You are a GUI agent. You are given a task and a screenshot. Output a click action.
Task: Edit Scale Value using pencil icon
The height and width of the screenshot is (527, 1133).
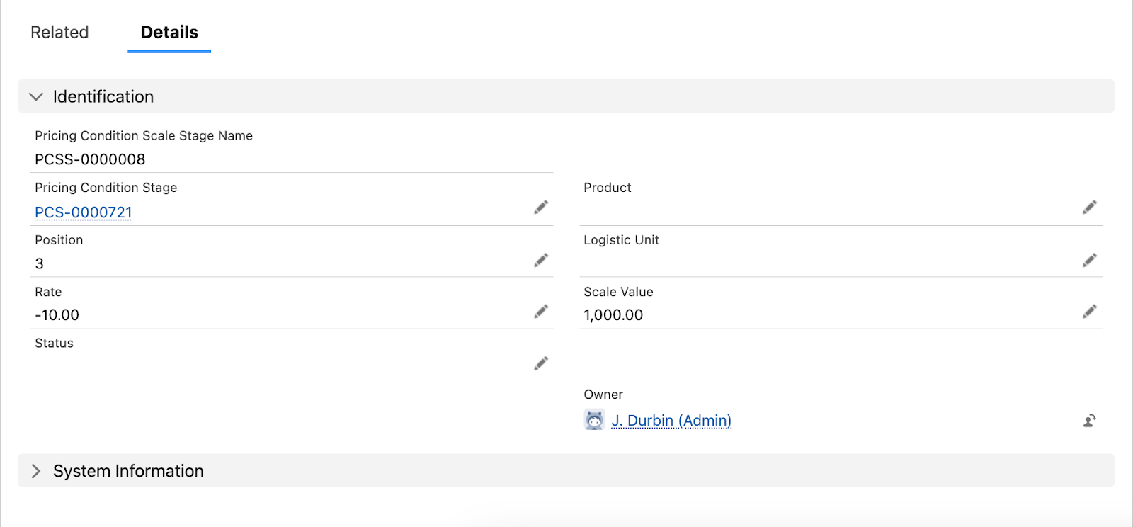point(1090,312)
